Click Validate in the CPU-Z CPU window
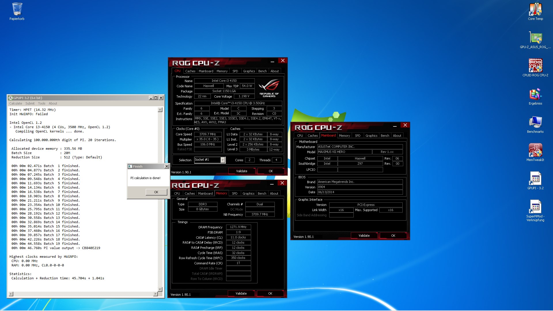The height and width of the screenshot is (311, 553). [242, 171]
